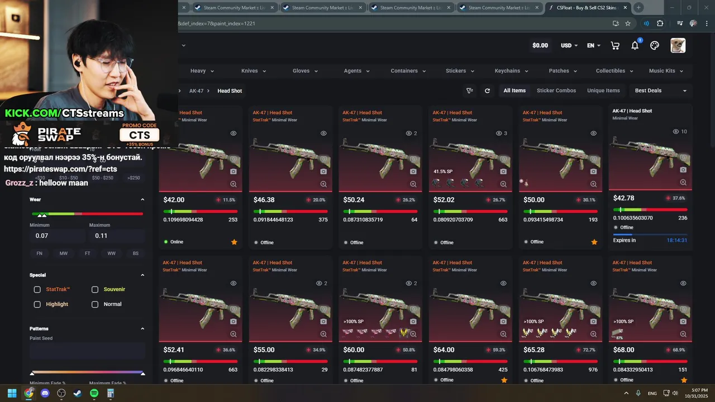715x402 pixels.
Task: Select the FN wear option
Action: pos(40,253)
